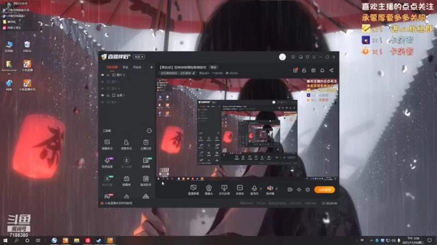Toggle visibility of the 图片 4 source
This screenshot has height=245, width=437.
point(103,88)
